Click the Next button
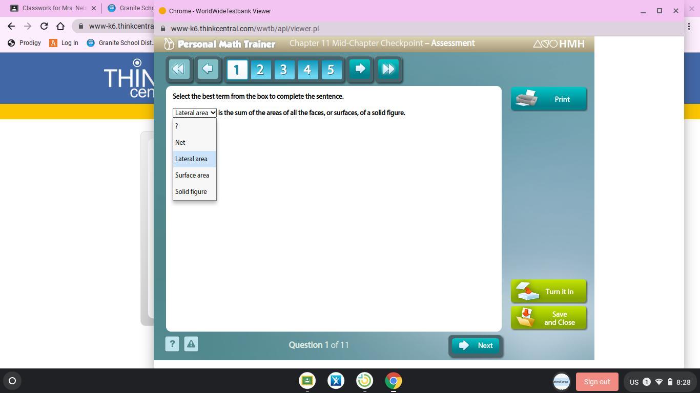The image size is (700, 393). [476, 345]
